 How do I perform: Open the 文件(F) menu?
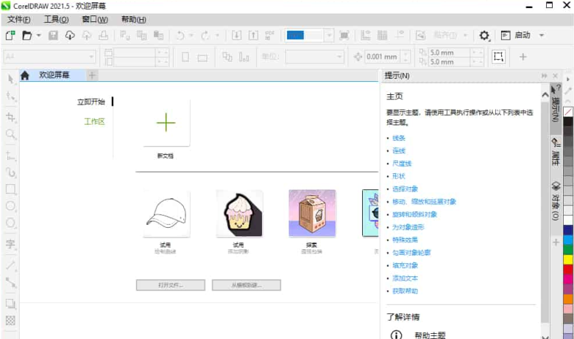[x=18, y=19]
